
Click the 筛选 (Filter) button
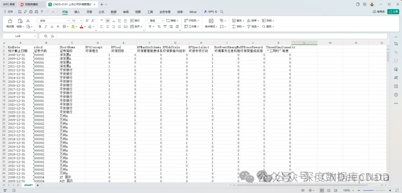pos(253,27)
